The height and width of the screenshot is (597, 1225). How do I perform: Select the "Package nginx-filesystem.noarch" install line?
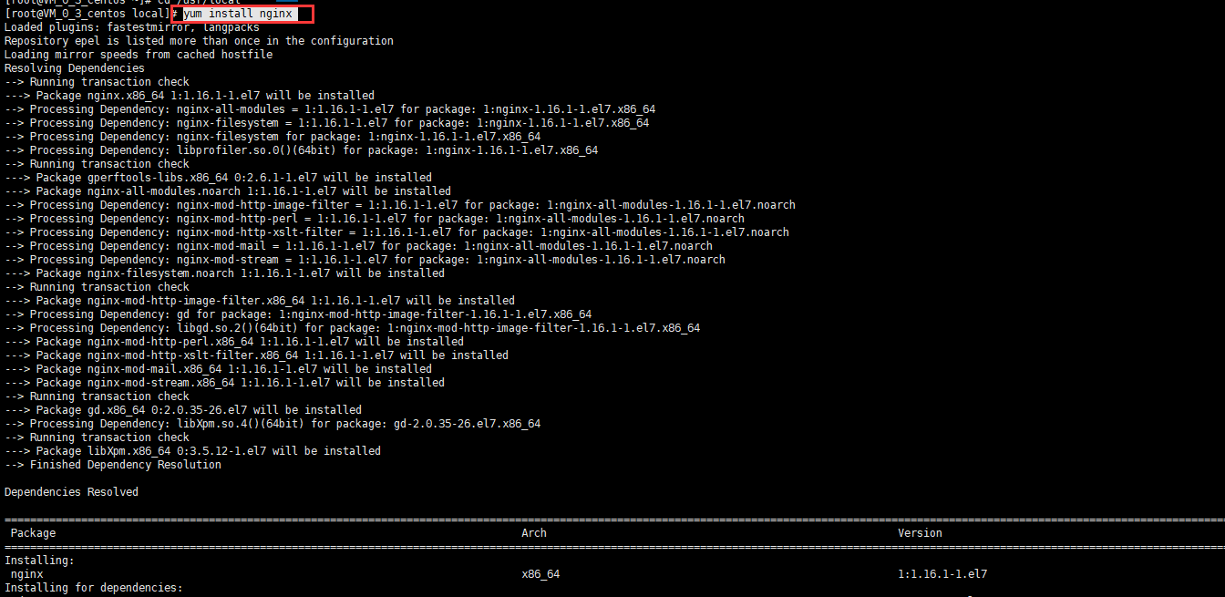[224, 273]
